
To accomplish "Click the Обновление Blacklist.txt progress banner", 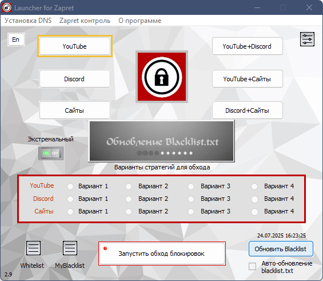I will (162, 141).
